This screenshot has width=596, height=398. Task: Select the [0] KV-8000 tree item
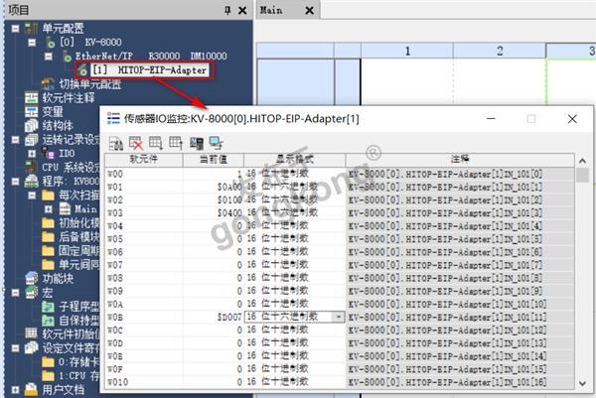[x=90, y=42]
